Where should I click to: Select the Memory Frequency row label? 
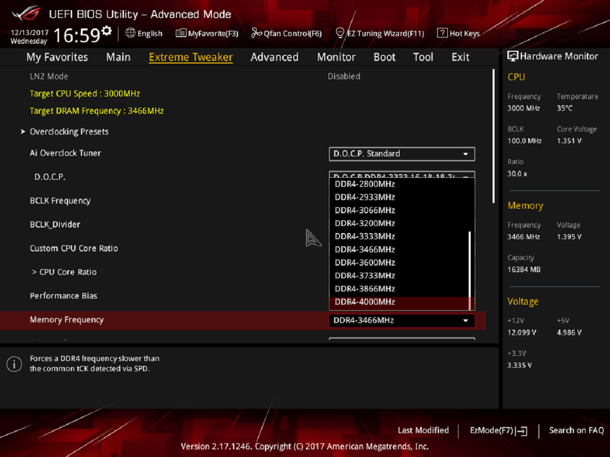67,319
